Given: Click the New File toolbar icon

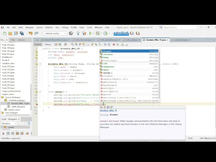Looking at the screenshot, I should click(4, 33).
